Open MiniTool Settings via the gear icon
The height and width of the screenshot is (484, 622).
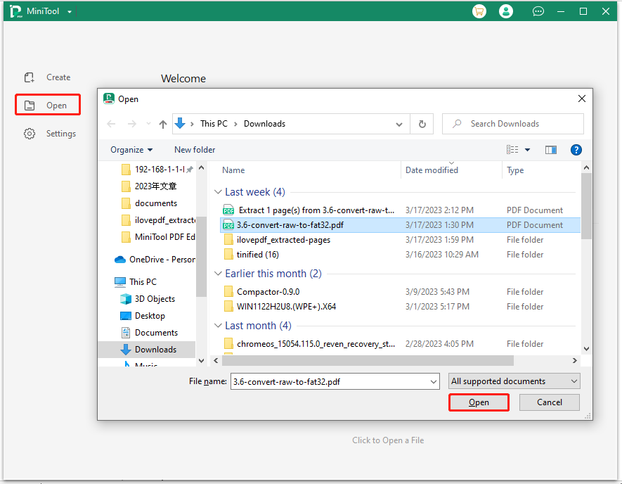click(49, 133)
